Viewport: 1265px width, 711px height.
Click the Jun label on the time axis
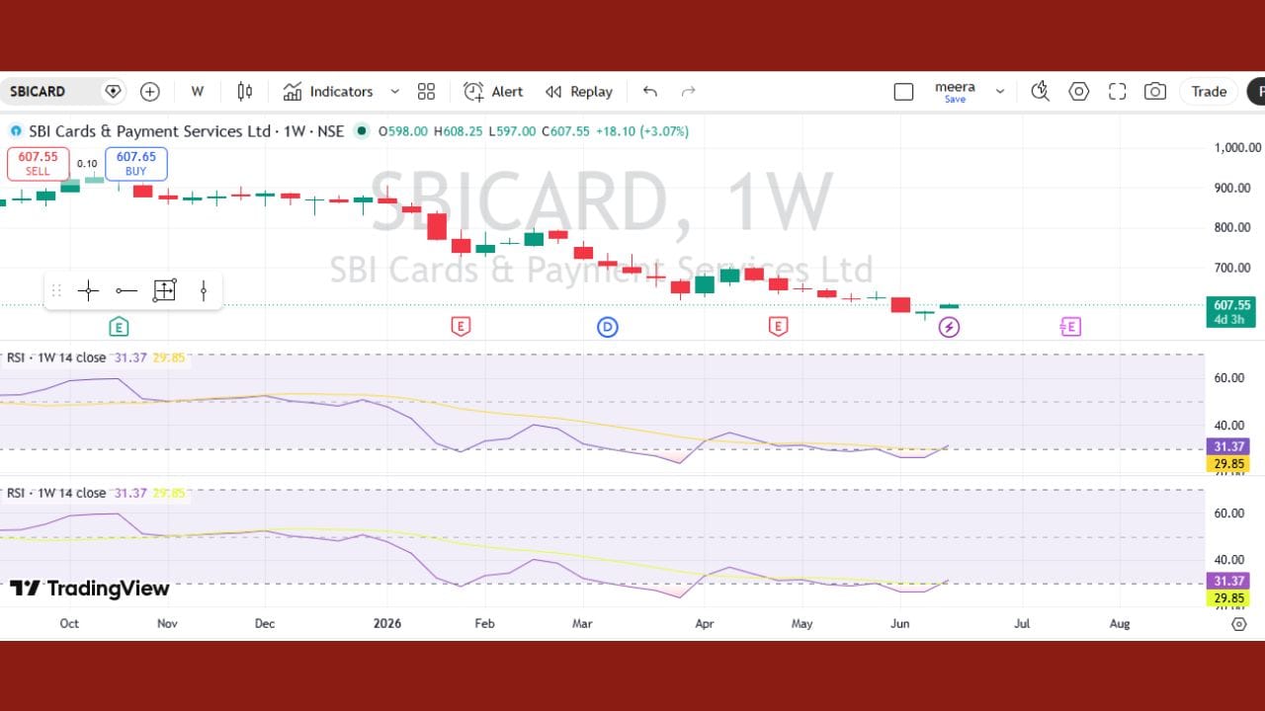tap(900, 624)
